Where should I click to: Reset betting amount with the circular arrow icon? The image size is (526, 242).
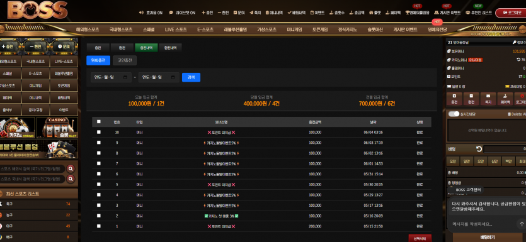479,149
